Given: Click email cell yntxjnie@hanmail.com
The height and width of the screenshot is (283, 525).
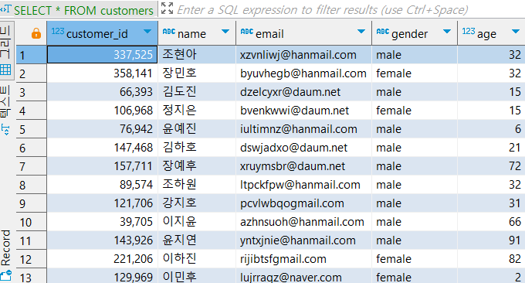Looking at the screenshot, I should pos(303,240).
